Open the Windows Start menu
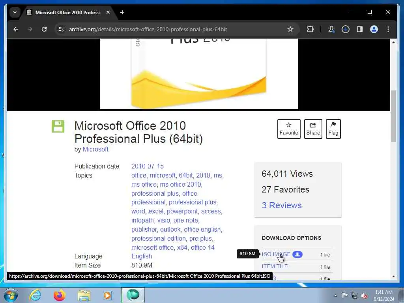The width and height of the screenshot is (404, 303). pyautogui.click(x=11, y=295)
